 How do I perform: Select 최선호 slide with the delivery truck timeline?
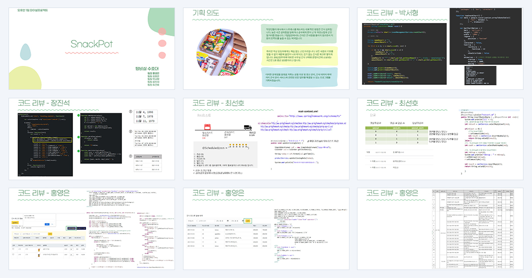tap(266, 139)
